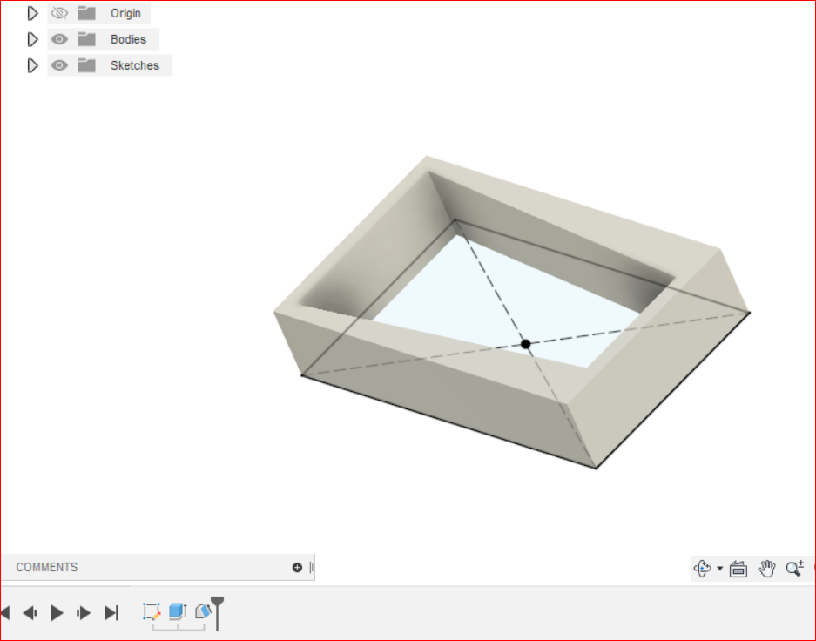Step timeline back one feature
The image size is (816, 641).
point(30,613)
